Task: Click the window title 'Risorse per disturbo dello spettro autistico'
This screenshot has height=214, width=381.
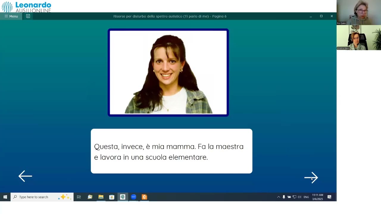Action: 170,16
